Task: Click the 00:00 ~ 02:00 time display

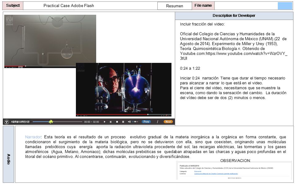Action: click(92, 122)
